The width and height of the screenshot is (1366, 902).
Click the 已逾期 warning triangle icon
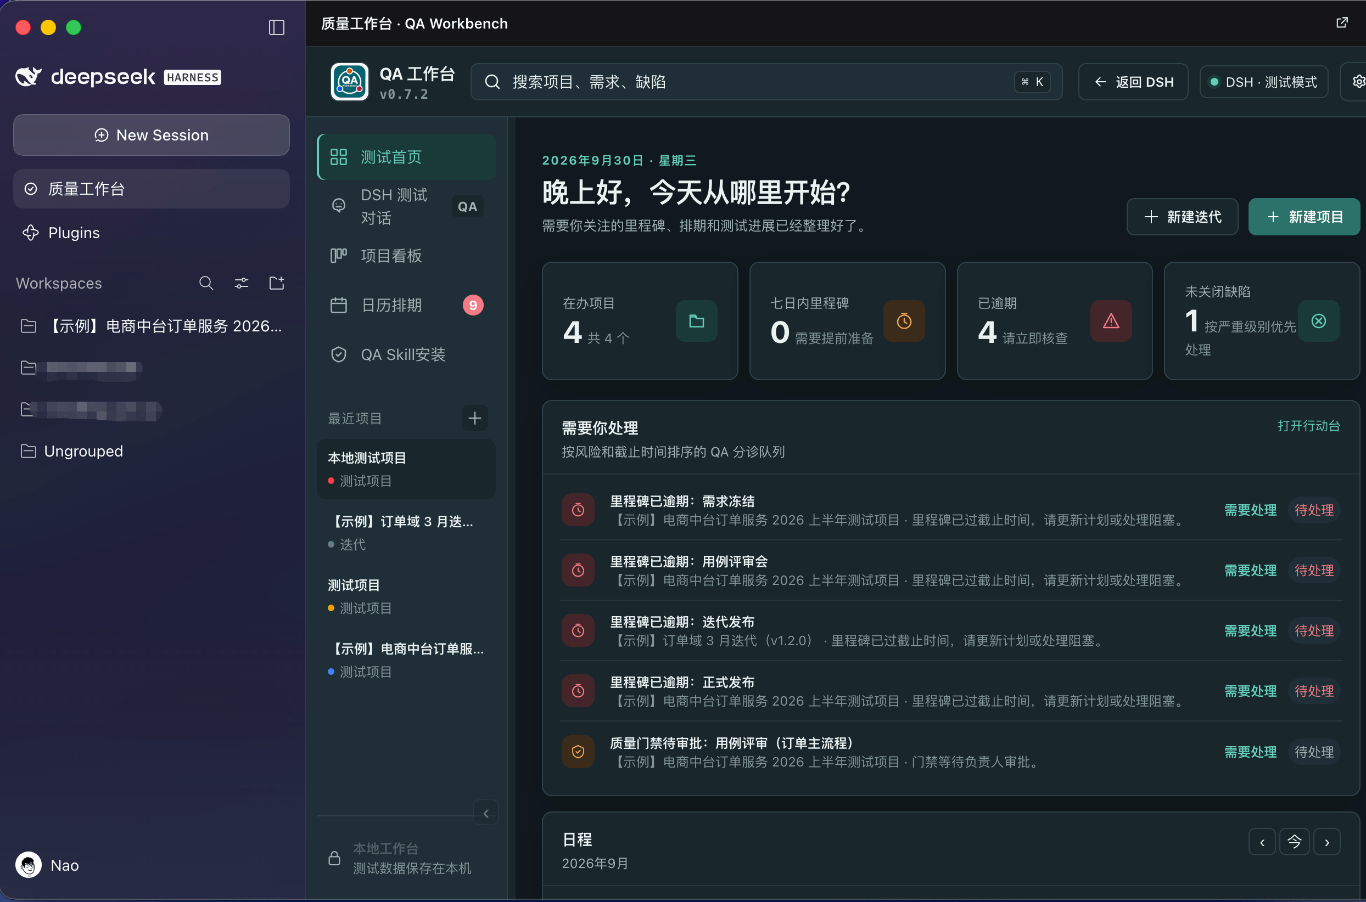(x=1111, y=321)
